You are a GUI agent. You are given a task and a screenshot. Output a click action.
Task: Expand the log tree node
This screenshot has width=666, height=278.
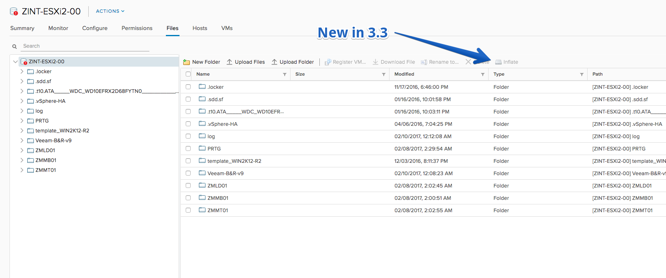pyautogui.click(x=22, y=111)
